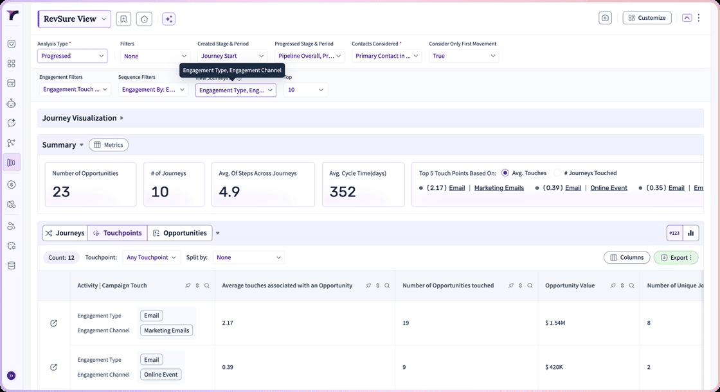Switch to the Opportunities tab

[179, 233]
